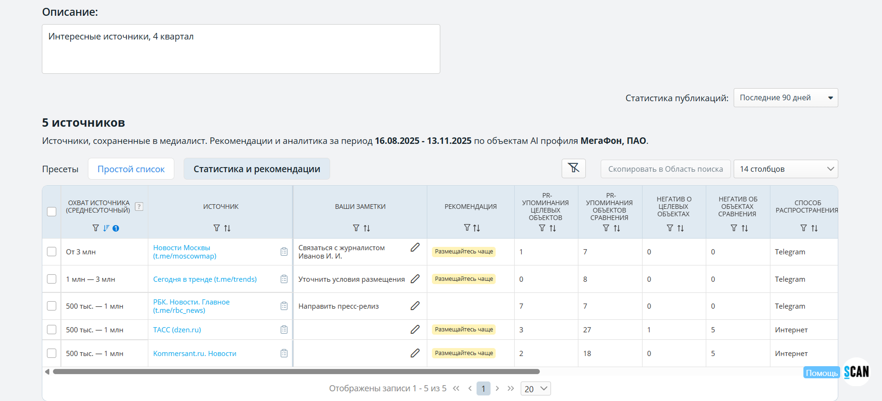882x401 pixels.
Task: Click the horizontal table scrollbar
Action: 296,372
